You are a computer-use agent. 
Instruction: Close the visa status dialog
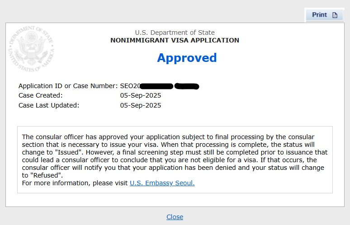click(175, 217)
